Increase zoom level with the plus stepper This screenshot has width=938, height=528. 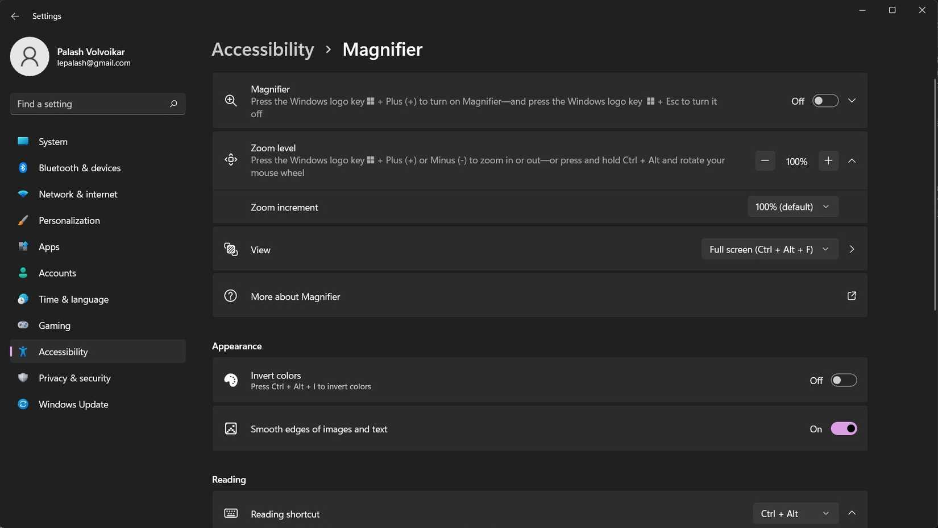pos(828,160)
